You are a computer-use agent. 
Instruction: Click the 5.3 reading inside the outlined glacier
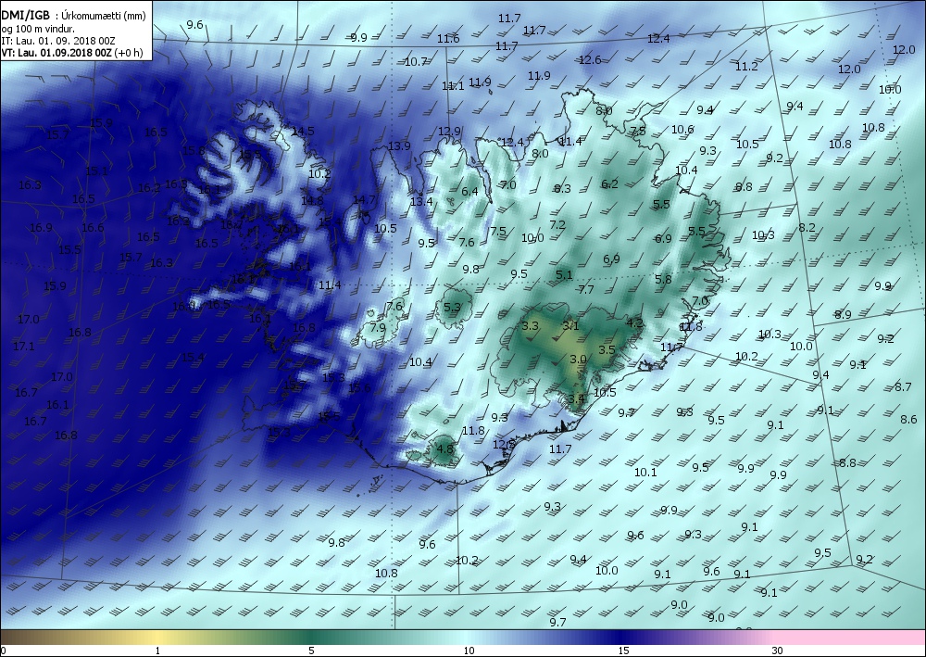[x=452, y=307]
